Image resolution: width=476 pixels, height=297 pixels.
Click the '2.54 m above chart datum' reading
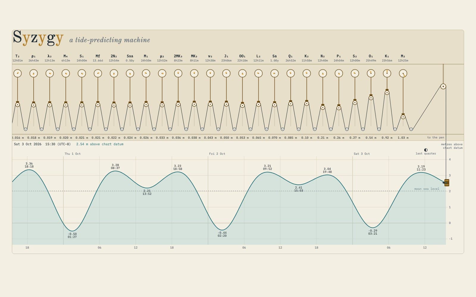coord(100,144)
